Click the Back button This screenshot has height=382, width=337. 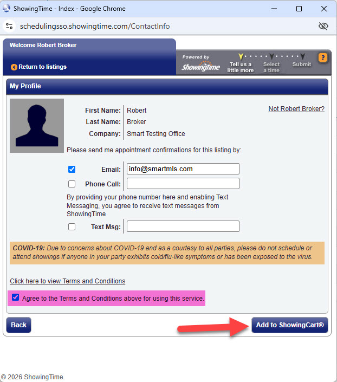(x=18, y=325)
